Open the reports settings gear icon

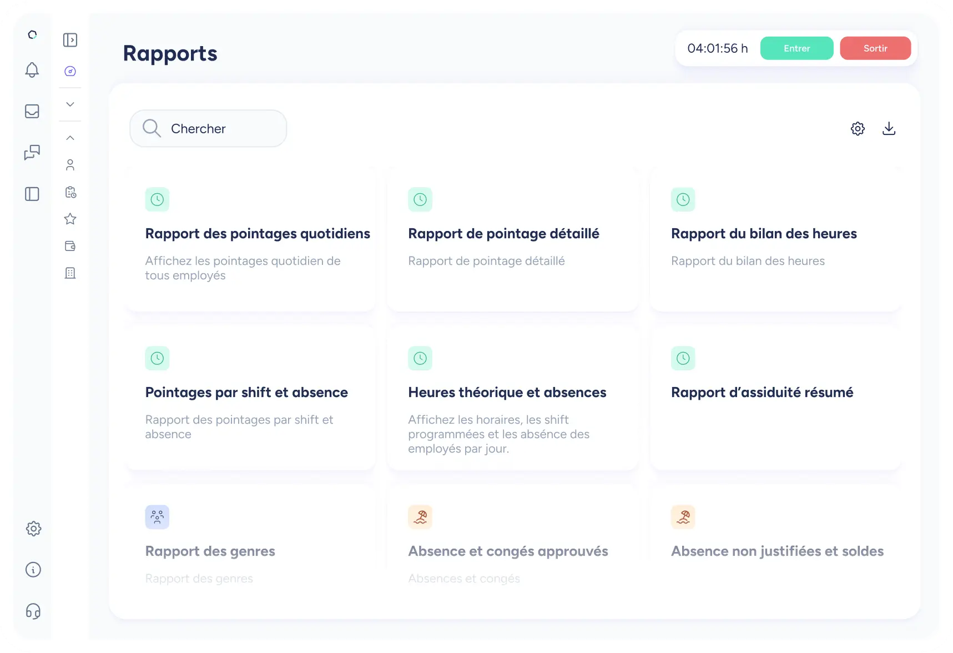[x=858, y=129]
